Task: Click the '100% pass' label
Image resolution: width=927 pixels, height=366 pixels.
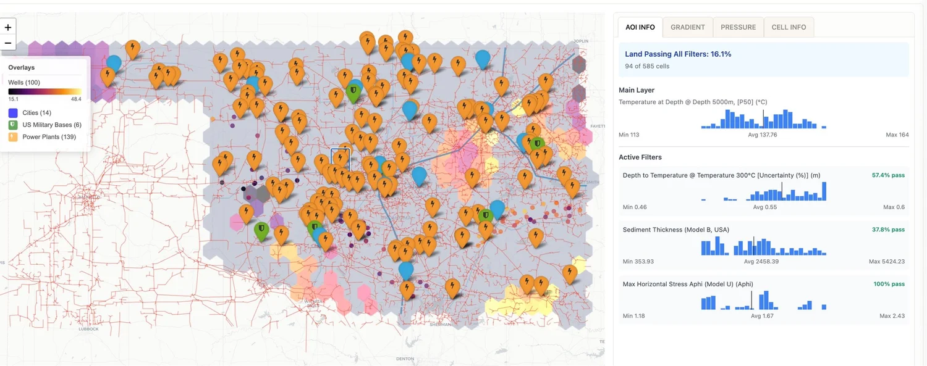Action: pyautogui.click(x=889, y=284)
